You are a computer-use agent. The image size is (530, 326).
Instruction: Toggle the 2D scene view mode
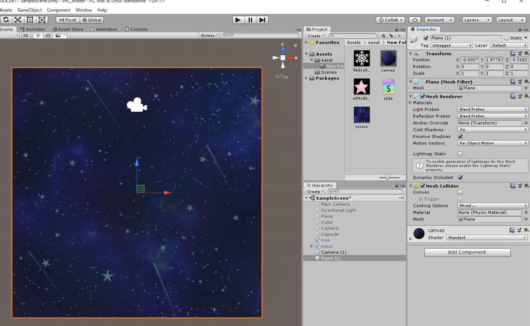coord(26,35)
